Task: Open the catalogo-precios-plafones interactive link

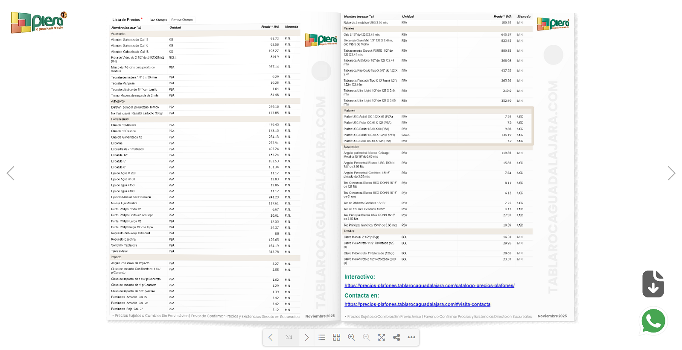Action: coord(429,285)
